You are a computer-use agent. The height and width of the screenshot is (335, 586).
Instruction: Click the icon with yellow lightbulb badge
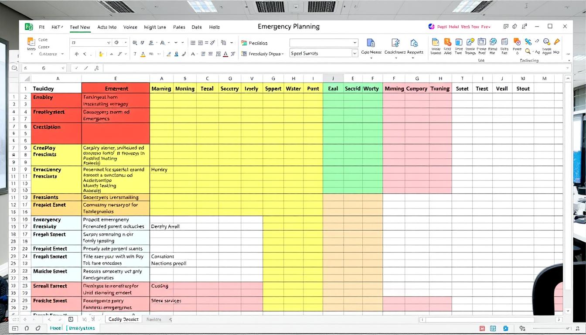tap(470, 42)
